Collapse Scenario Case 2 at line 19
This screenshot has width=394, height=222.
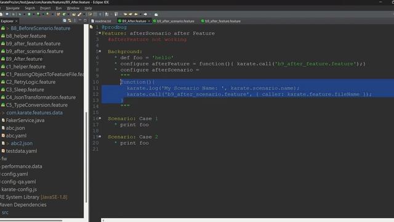point(100,137)
